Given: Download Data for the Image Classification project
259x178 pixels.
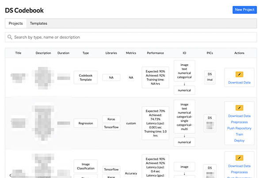Looking at the screenshot, I should point(239,166).
